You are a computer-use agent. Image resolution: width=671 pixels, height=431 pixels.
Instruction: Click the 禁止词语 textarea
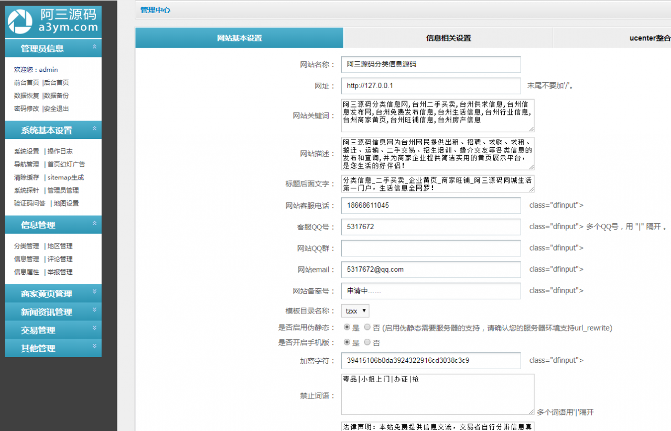(438, 394)
